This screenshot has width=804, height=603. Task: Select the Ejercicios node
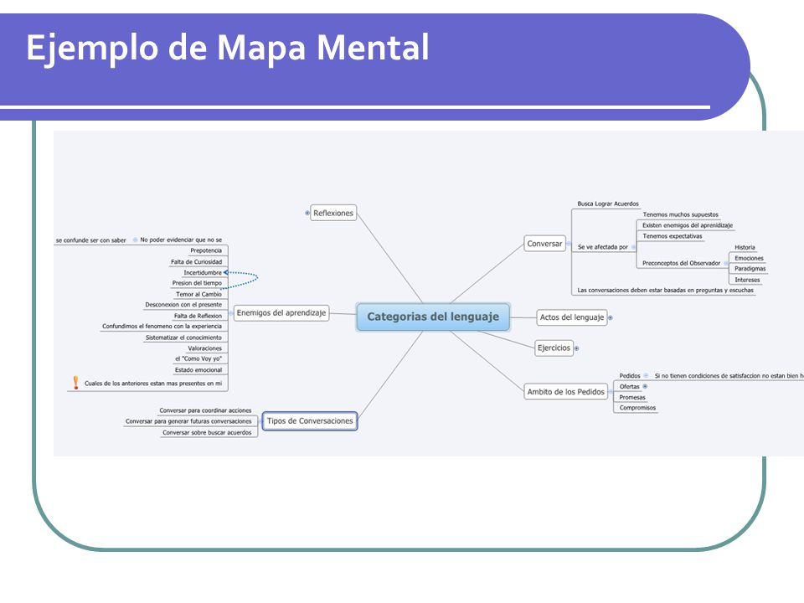(x=554, y=348)
